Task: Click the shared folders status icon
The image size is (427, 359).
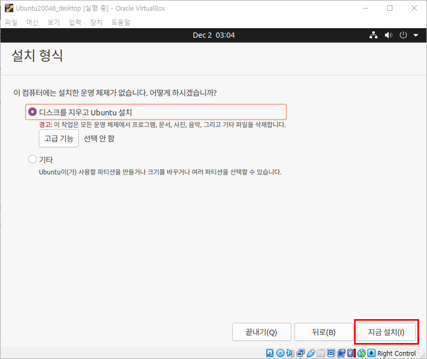Action: pos(321,353)
